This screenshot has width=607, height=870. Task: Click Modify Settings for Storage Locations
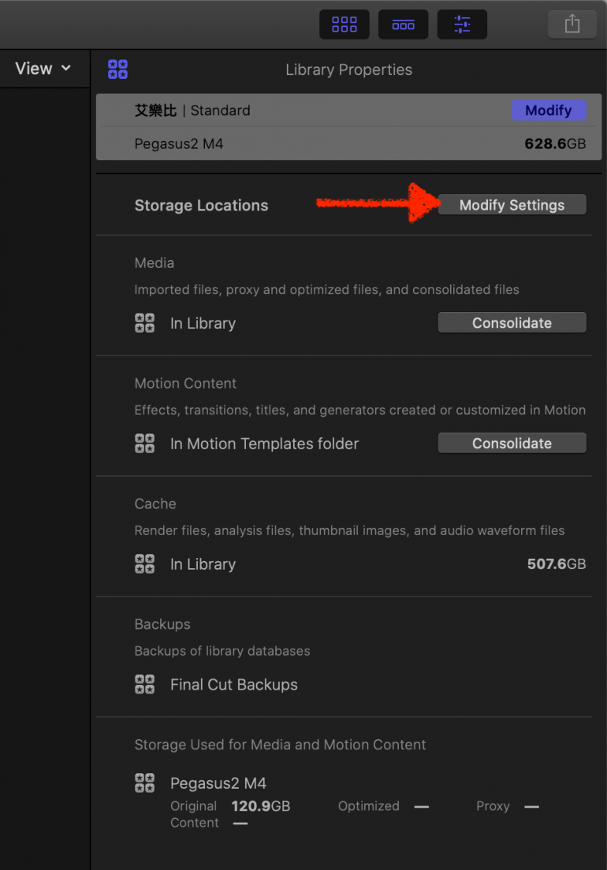click(512, 205)
